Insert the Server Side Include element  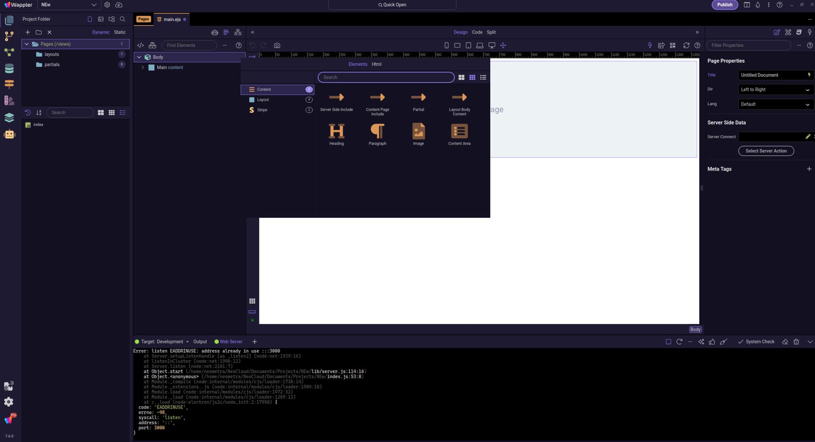(x=336, y=100)
